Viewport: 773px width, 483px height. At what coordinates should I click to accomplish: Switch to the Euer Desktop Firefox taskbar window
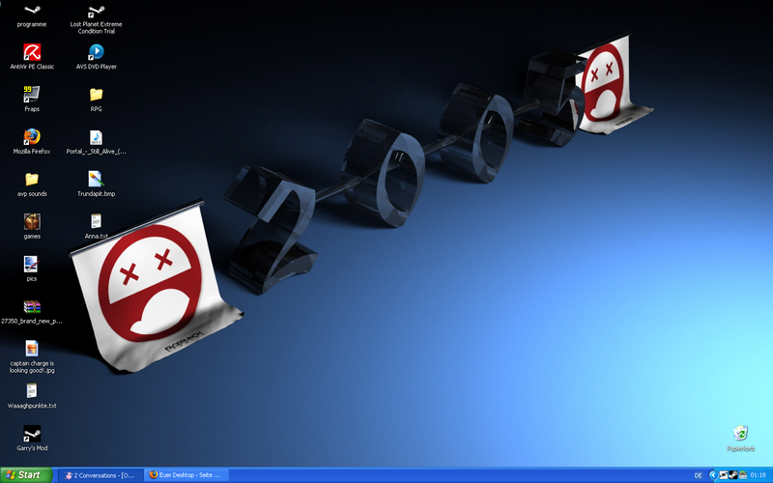point(186,475)
